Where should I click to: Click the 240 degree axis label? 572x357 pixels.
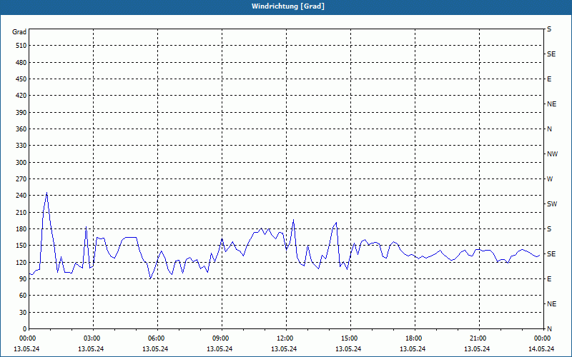click(x=21, y=196)
